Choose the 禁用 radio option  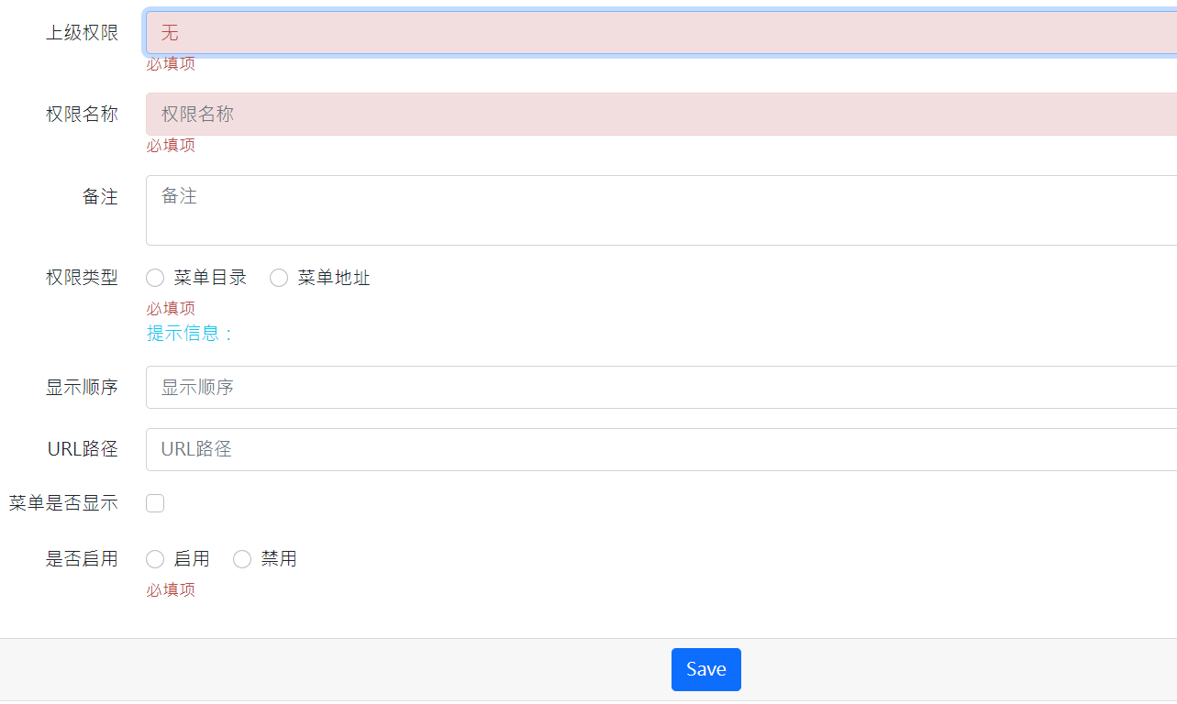point(242,559)
